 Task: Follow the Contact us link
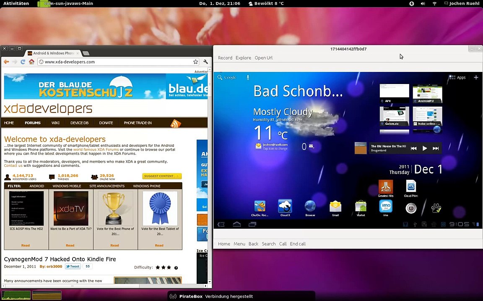click(x=13, y=166)
